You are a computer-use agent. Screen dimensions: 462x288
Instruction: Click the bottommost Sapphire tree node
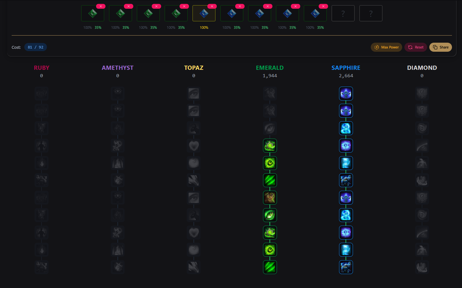pos(346,267)
